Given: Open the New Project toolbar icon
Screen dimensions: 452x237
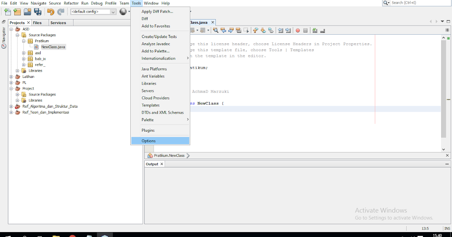Looking at the screenshot, I should 17,12.
